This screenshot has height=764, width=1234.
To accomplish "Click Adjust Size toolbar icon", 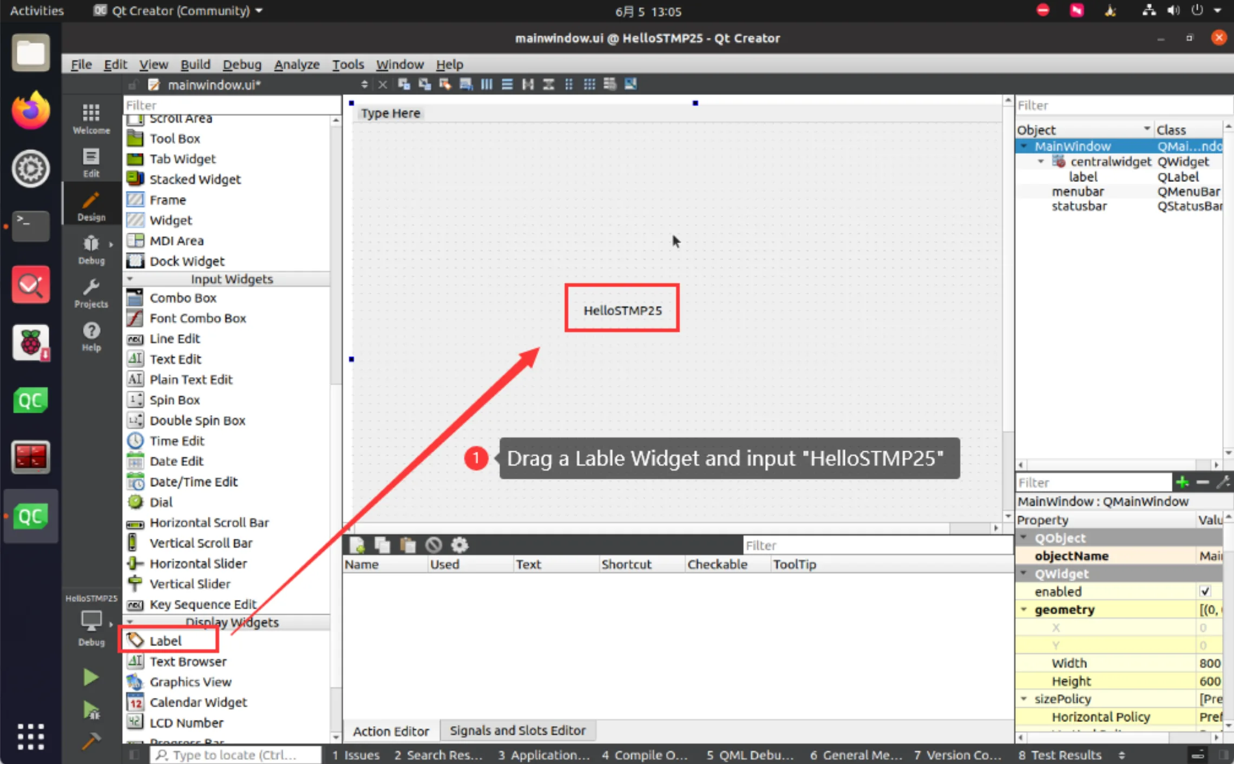I will (631, 84).
